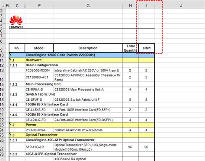Viewport: 205px width, 161px height.
Task: Click total quantity 4 for PHD-3000WA
Action: pyautogui.click(x=130, y=130)
